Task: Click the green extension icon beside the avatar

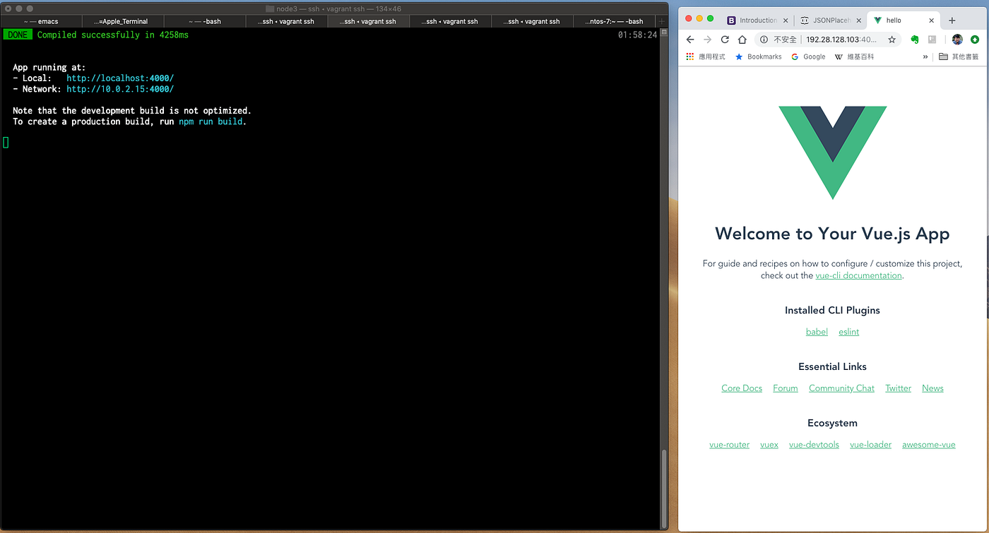Action: coord(976,40)
